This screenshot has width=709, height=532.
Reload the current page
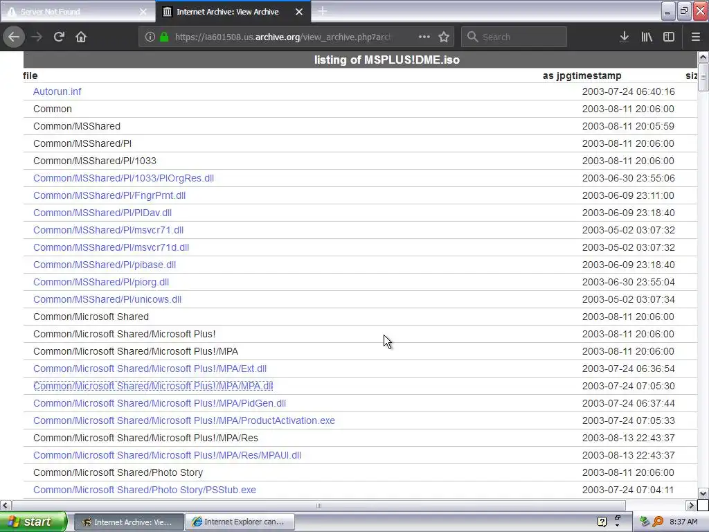coord(59,37)
